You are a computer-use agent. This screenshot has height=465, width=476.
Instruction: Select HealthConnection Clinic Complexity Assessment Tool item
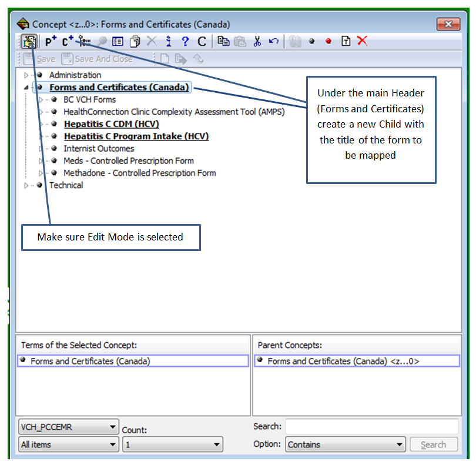[174, 112]
